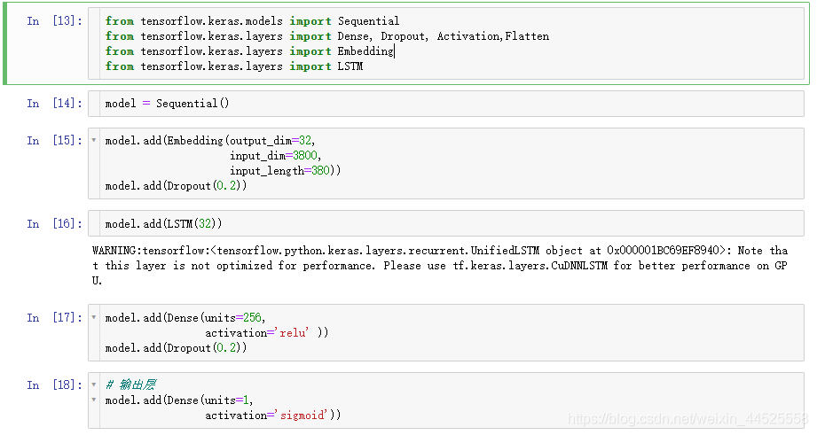817x435 pixels.
Task: Place cursor on 'import Dense, Dropout, Activation,Flatten' line
Action: pos(327,36)
